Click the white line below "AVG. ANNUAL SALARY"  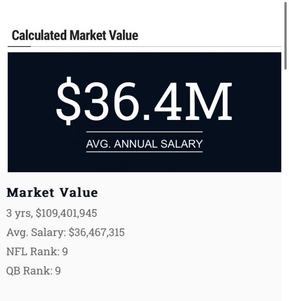tap(144, 152)
